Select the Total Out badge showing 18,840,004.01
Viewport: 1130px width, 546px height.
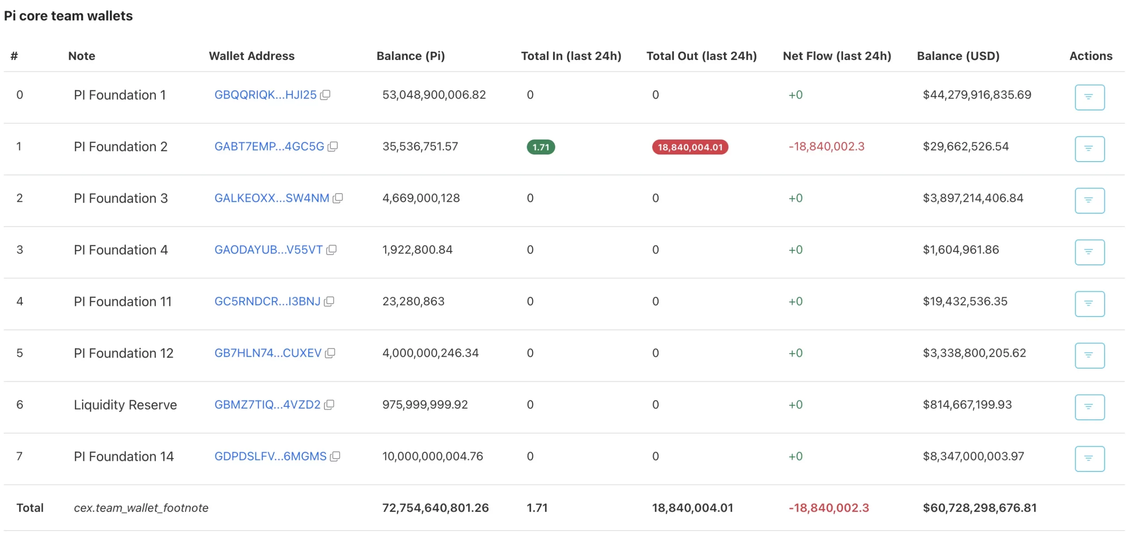[x=689, y=147]
